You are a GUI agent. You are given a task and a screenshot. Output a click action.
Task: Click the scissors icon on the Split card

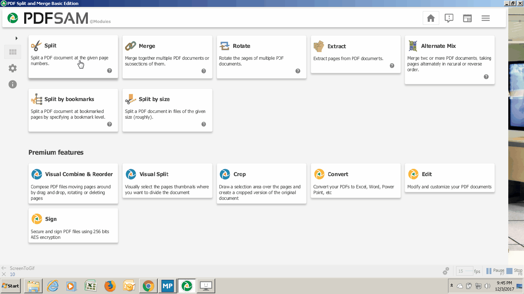coord(36,46)
